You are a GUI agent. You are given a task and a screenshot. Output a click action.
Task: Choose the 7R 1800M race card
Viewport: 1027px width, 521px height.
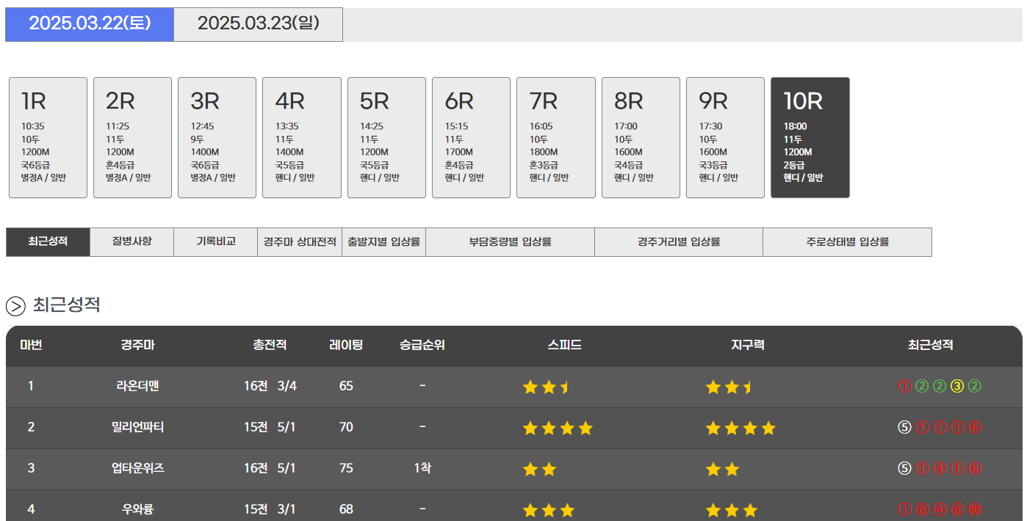(x=555, y=137)
